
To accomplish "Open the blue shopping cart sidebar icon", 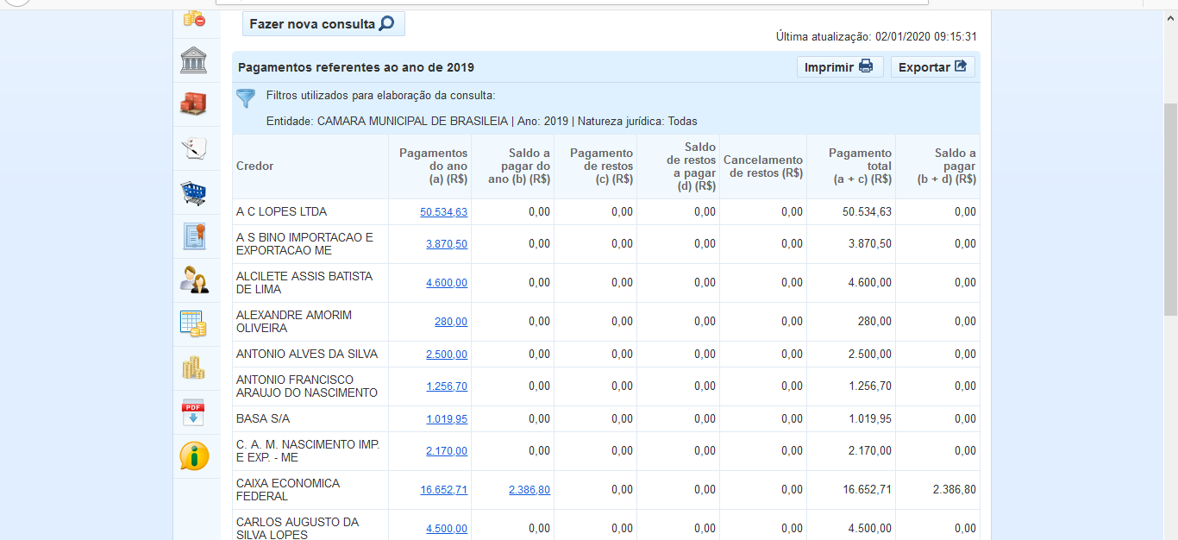I will 193,193.
